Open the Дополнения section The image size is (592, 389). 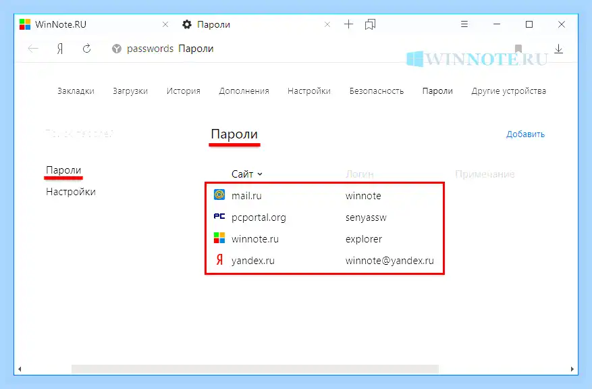[x=244, y=91]
